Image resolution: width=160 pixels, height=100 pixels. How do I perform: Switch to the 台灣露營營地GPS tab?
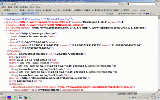13,14
